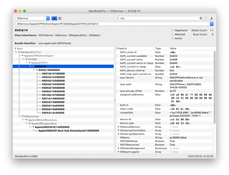Screen dimensions: 229x175
Task: Open the search magnifier options
Action: [x=118, y=18]
